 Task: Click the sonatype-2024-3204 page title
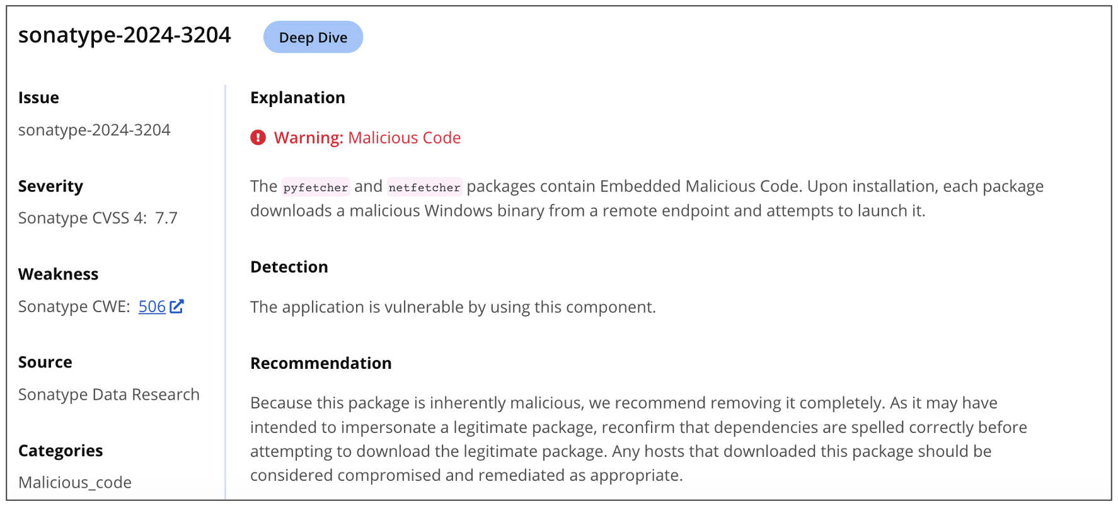(124, 35)
